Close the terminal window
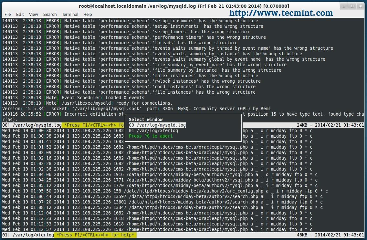The height and width of the screenshot is (240, 367). (360, 6)
